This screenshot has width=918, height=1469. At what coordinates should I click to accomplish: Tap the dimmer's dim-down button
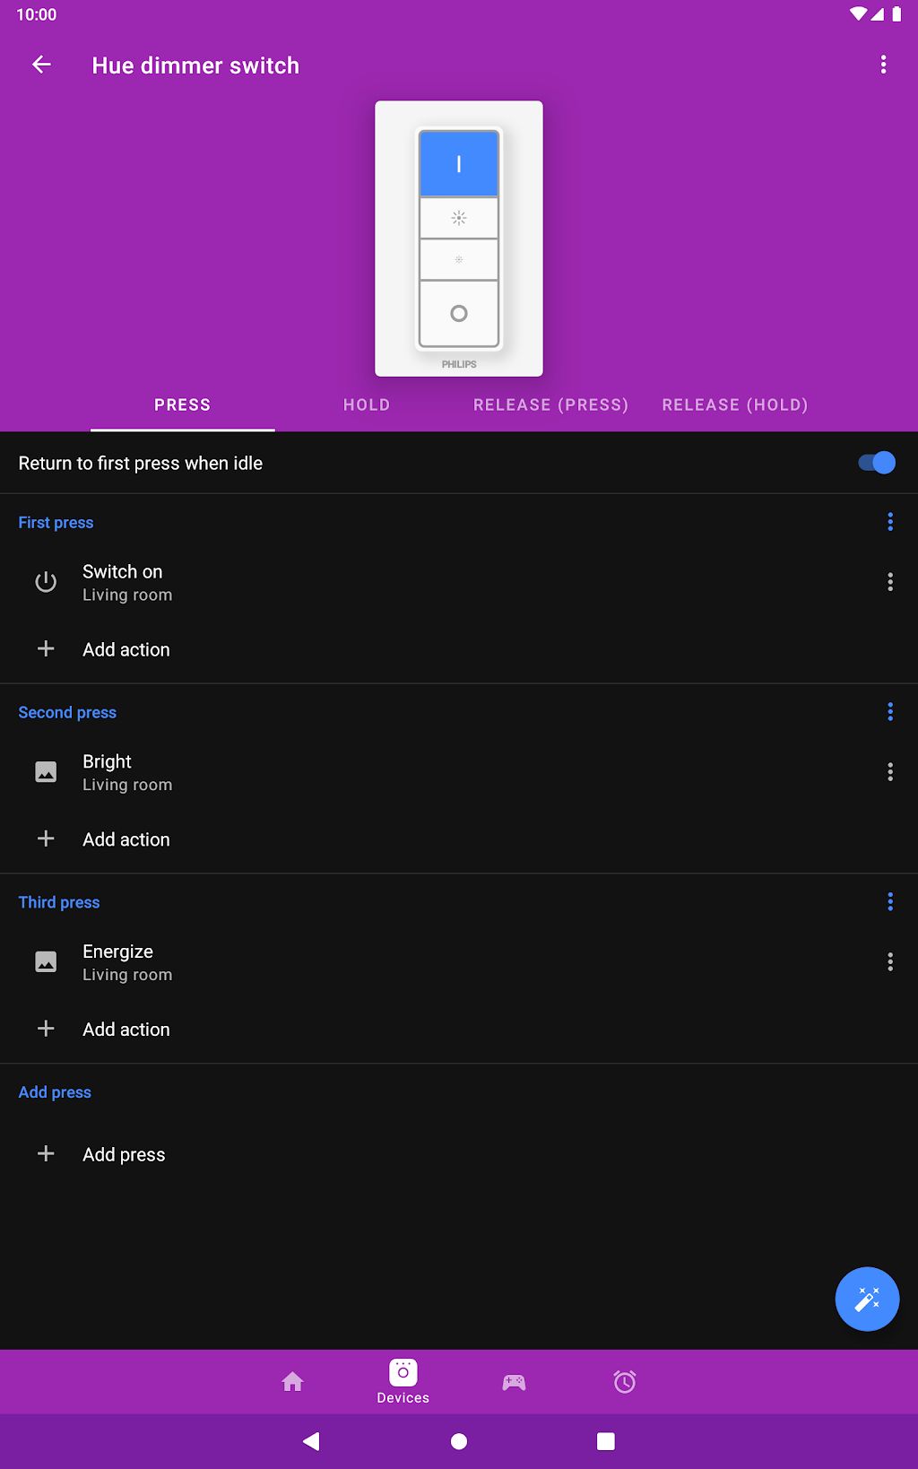coord(459,260)
